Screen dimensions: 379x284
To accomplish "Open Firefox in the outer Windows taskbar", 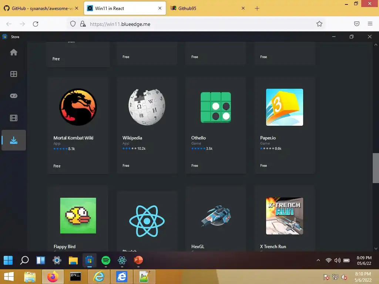I will pyautogui.click(x=53, y=277).
